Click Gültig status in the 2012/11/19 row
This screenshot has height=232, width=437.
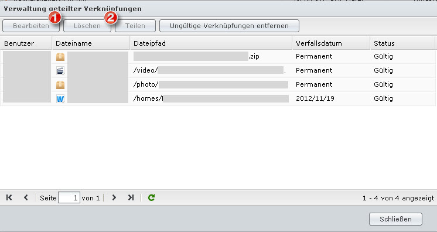tap(383, 98)
